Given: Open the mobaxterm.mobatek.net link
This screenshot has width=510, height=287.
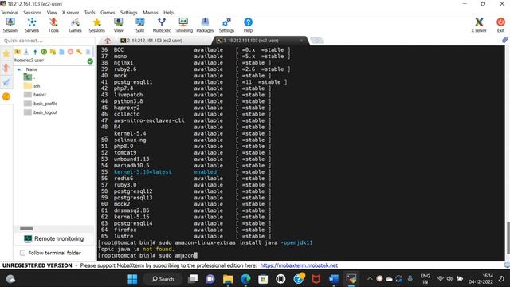Looking at the screenshot, I should [299, 265].
